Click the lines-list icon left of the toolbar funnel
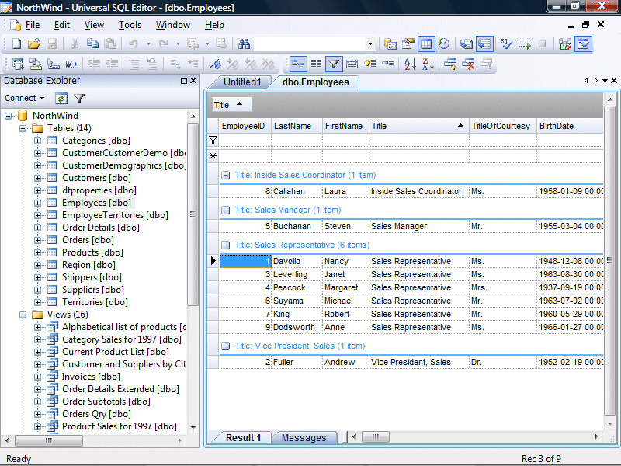This screenshot has height=466, width=621. pyautogui.click(x=316, y=64)
